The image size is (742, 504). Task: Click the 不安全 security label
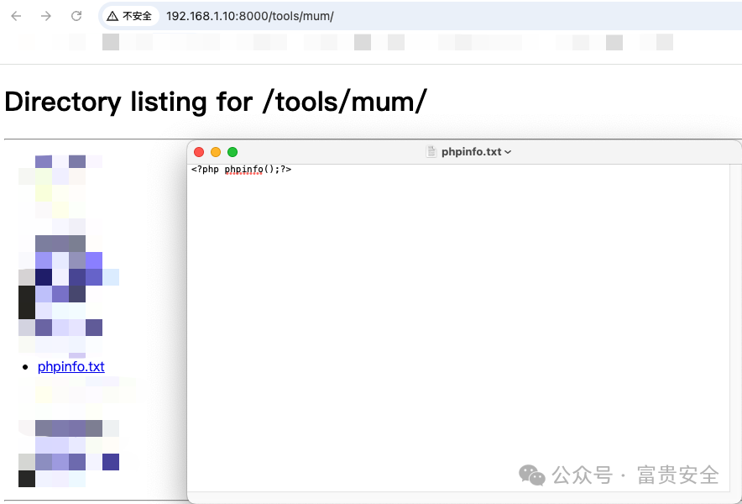(x=137, y=16)
